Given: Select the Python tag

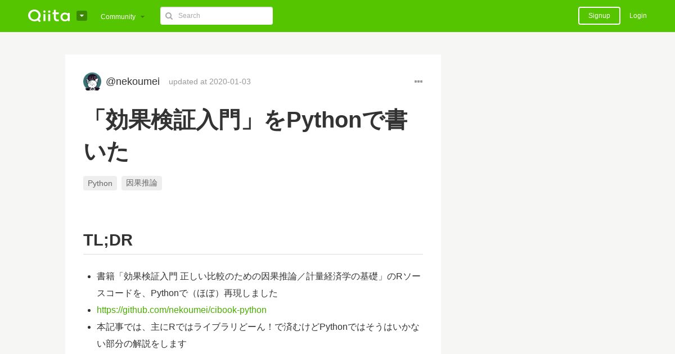Looking at the screenshot, I should (x=100, y=183).
